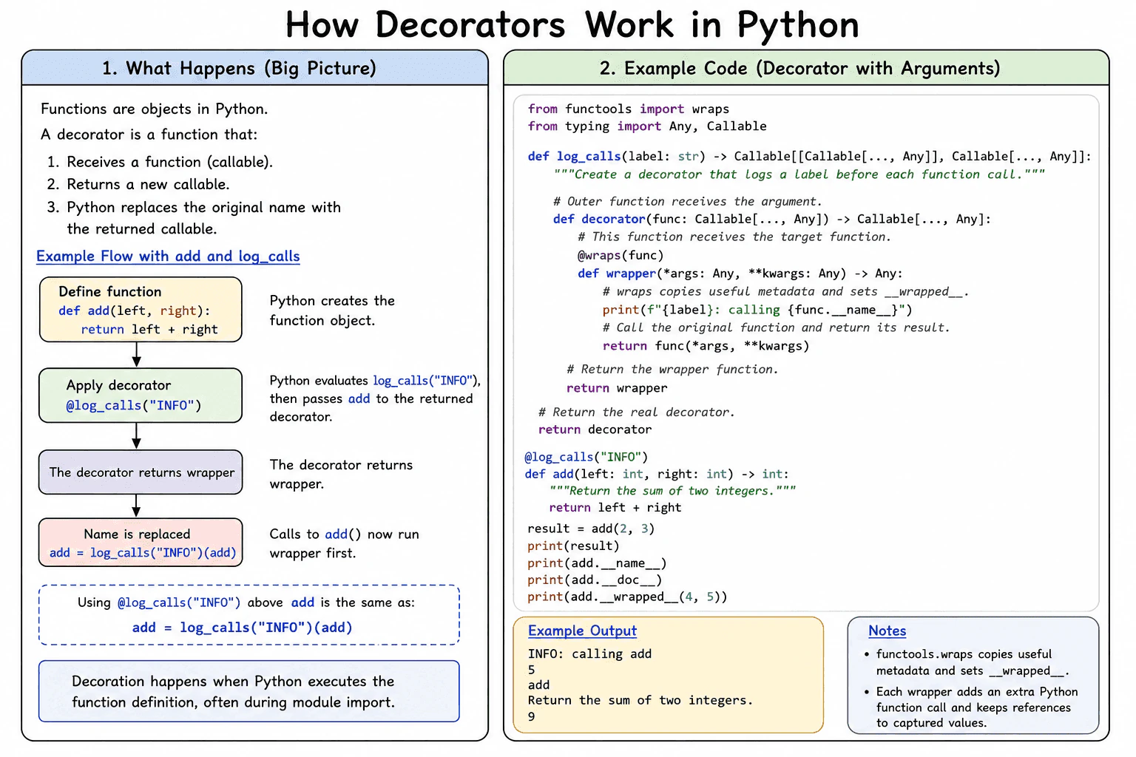Click '@log_calls("INFO")' above def add in code

pos(586,457)
